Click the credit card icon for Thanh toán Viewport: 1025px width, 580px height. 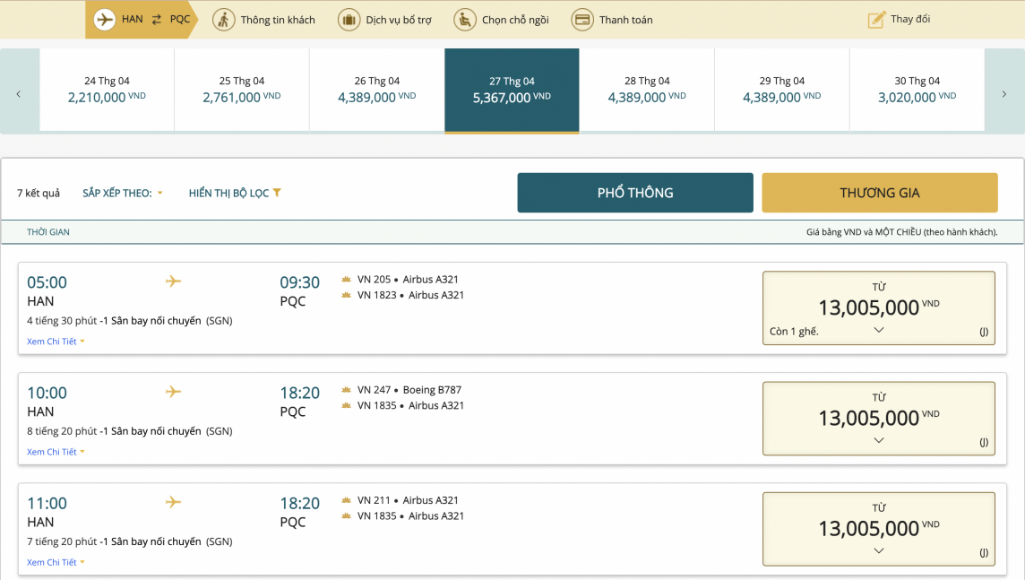point(582,20)
